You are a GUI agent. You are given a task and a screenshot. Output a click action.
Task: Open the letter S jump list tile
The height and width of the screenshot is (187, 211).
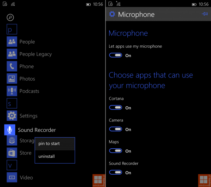tap(12, 103)
